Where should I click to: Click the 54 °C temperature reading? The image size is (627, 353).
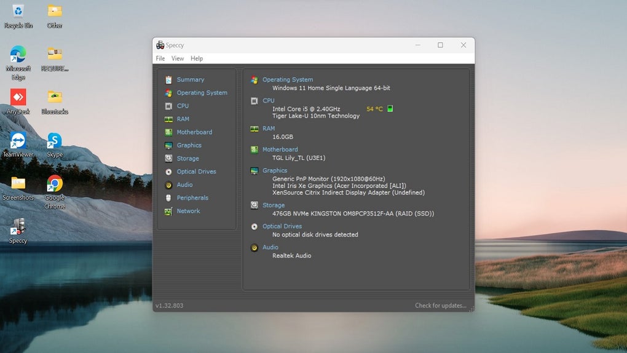[375, 109]
